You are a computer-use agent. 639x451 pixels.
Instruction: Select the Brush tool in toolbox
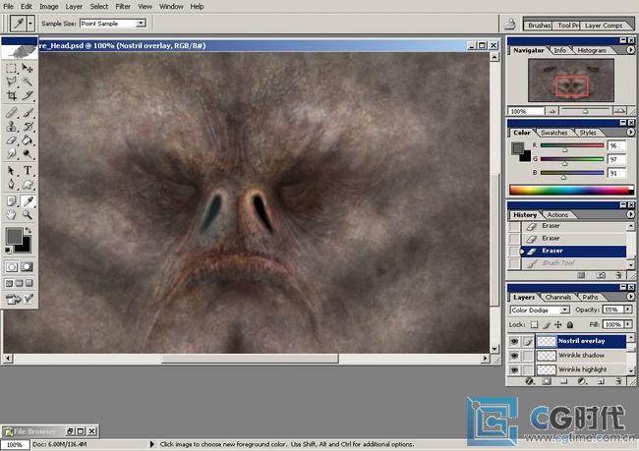point(27,112)
